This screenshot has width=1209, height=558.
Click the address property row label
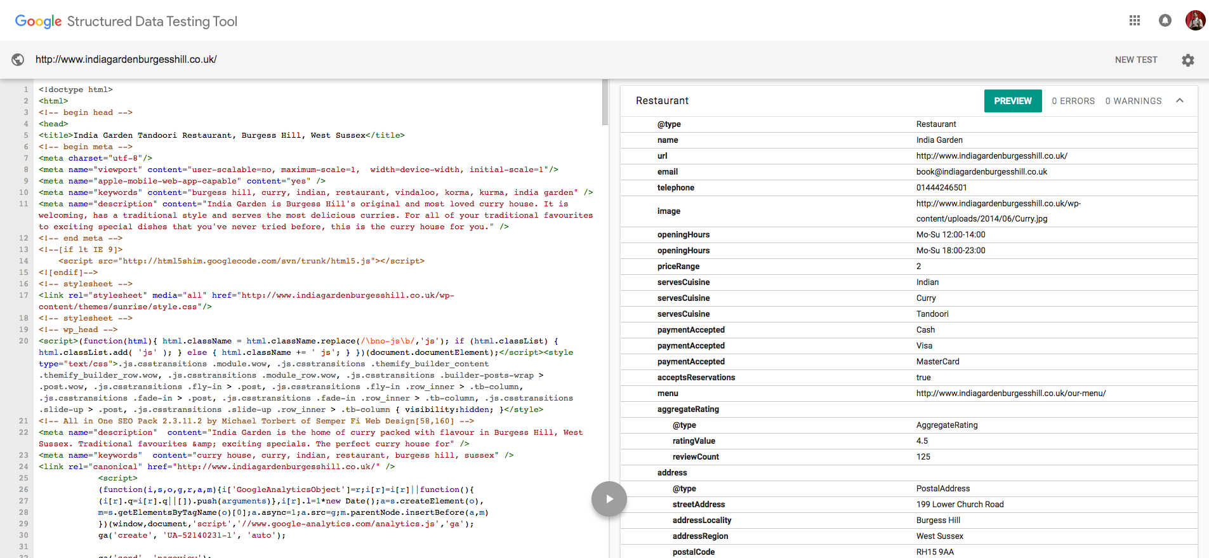[672, 473]
